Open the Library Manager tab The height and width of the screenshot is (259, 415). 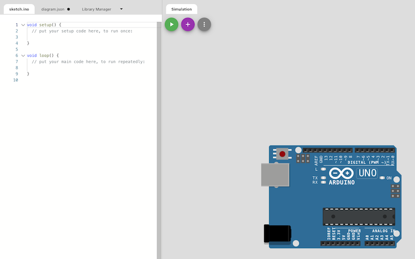[96, 9]
